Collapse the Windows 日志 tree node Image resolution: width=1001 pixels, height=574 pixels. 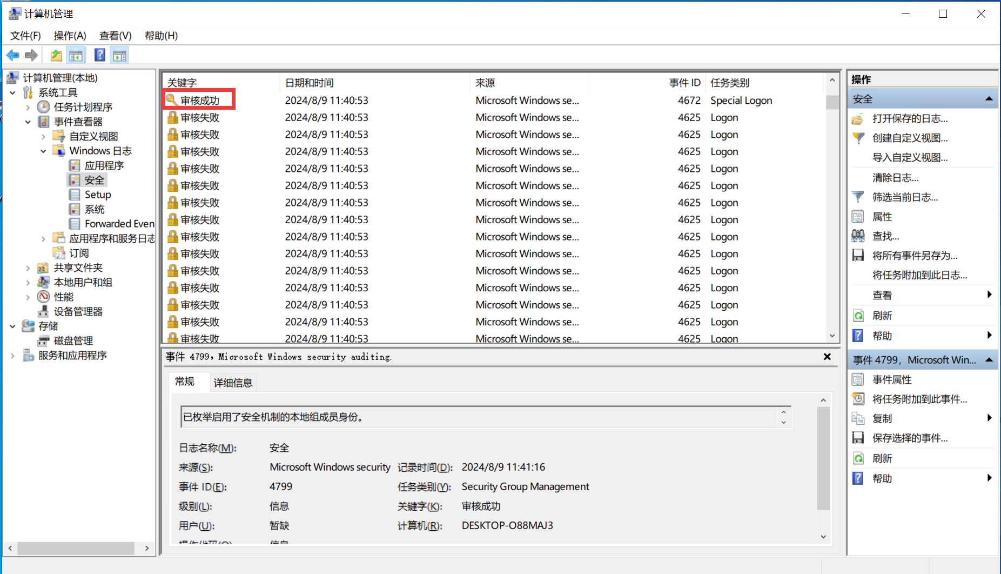click(x=43, y=151)
